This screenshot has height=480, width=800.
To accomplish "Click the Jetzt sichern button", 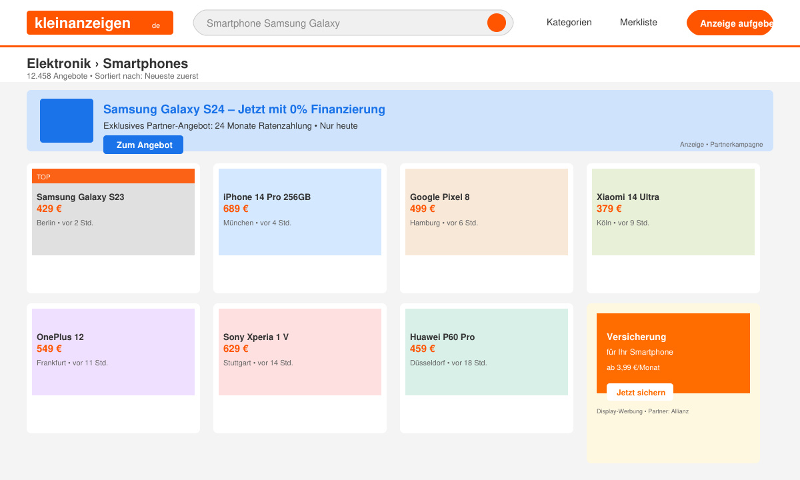I will pos(640,393).
